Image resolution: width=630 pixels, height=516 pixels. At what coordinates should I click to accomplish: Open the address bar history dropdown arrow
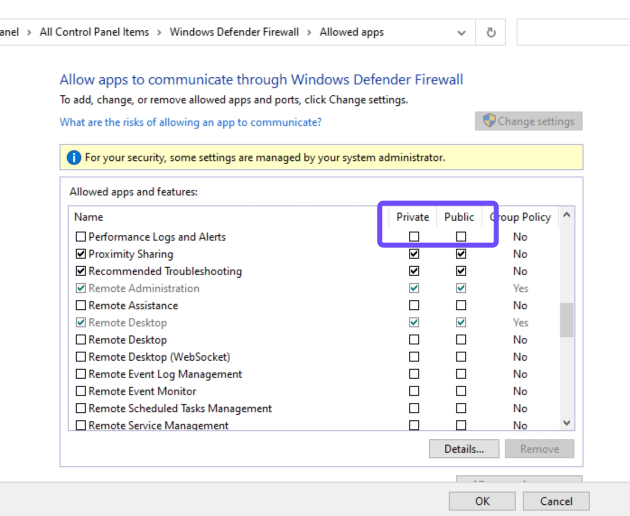[461, 33]
